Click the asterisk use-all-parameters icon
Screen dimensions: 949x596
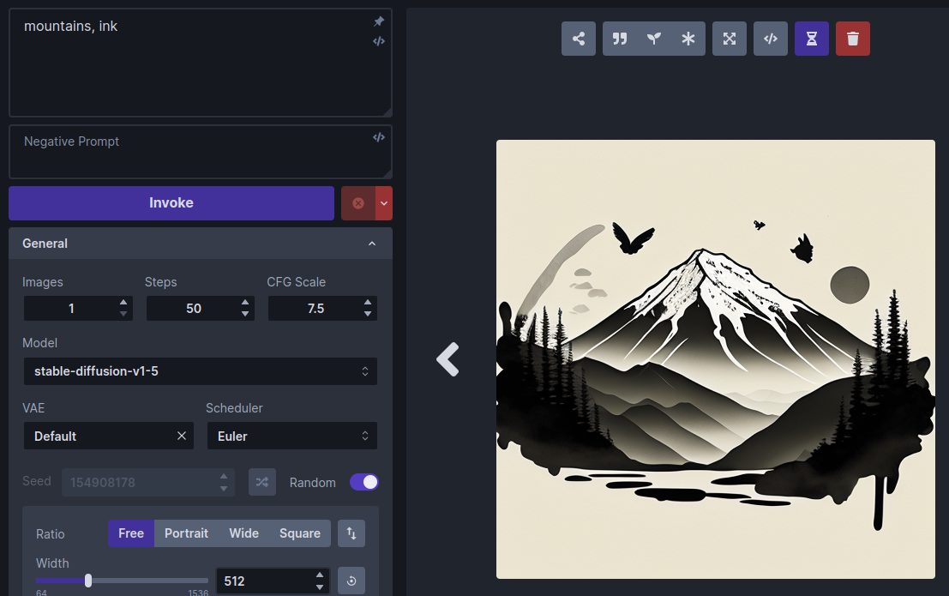(688, 39)
